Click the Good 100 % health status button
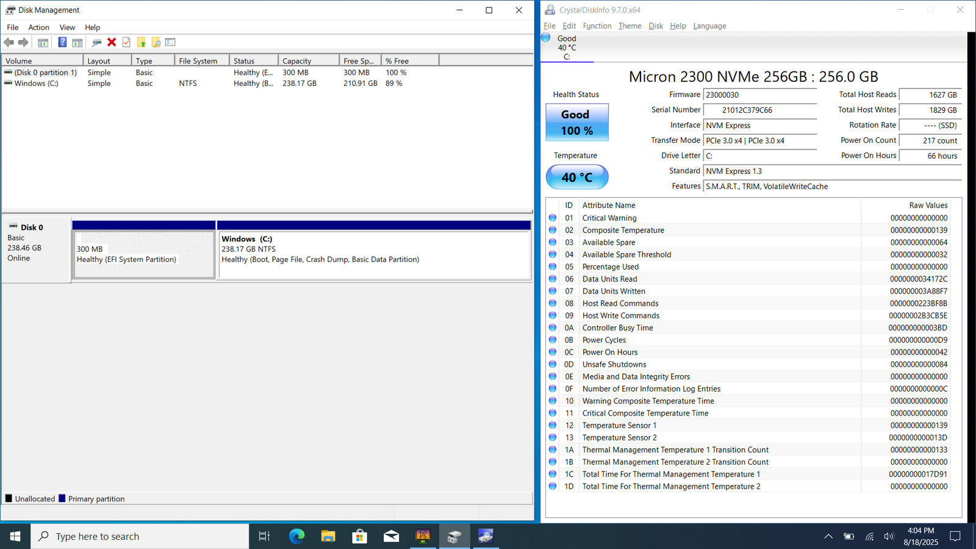 [576, 122]
